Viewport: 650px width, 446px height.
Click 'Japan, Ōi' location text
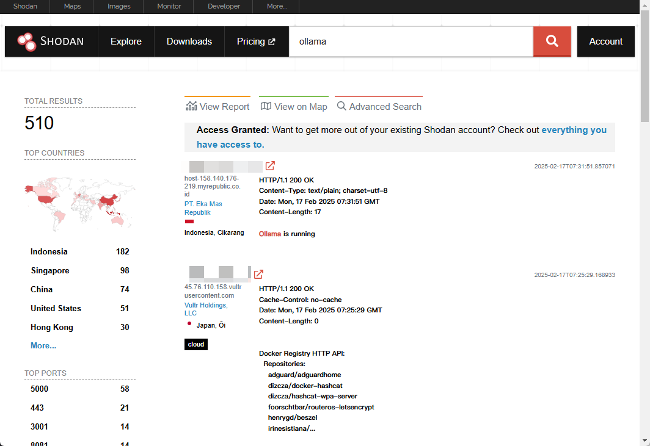(x=211, y=325)
